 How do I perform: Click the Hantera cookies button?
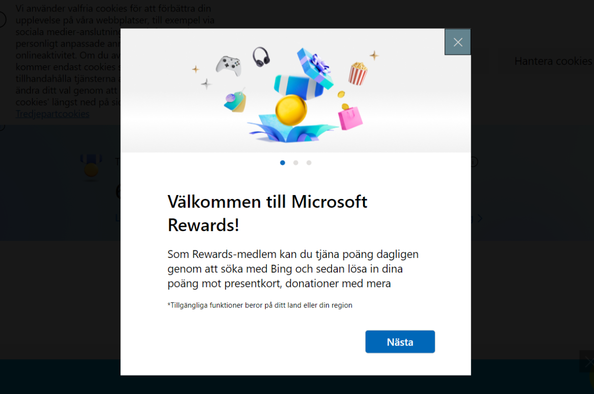[553, 61]
